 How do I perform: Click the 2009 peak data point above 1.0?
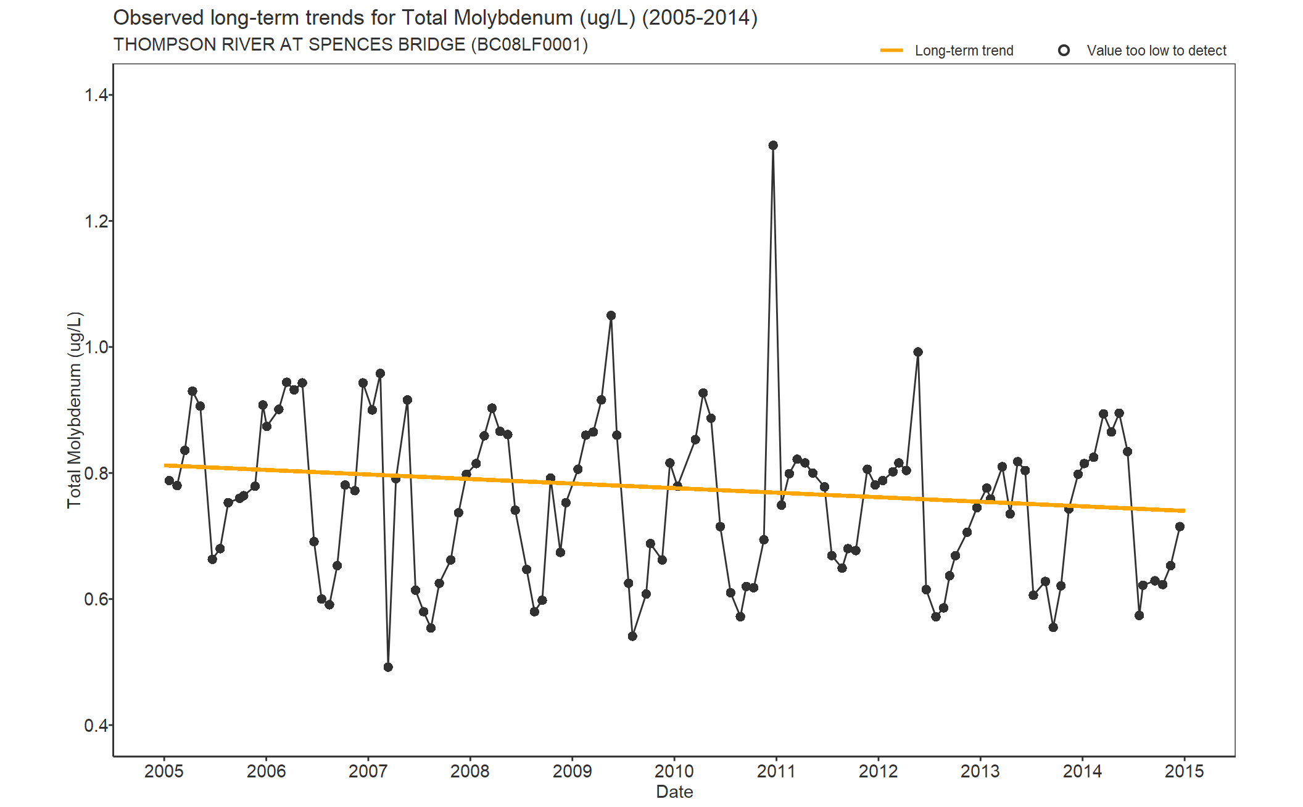[x=611, y=316]
